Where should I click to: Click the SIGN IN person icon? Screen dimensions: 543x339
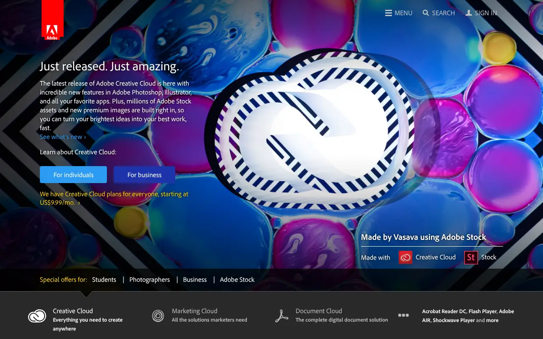[x=468, y=13]
